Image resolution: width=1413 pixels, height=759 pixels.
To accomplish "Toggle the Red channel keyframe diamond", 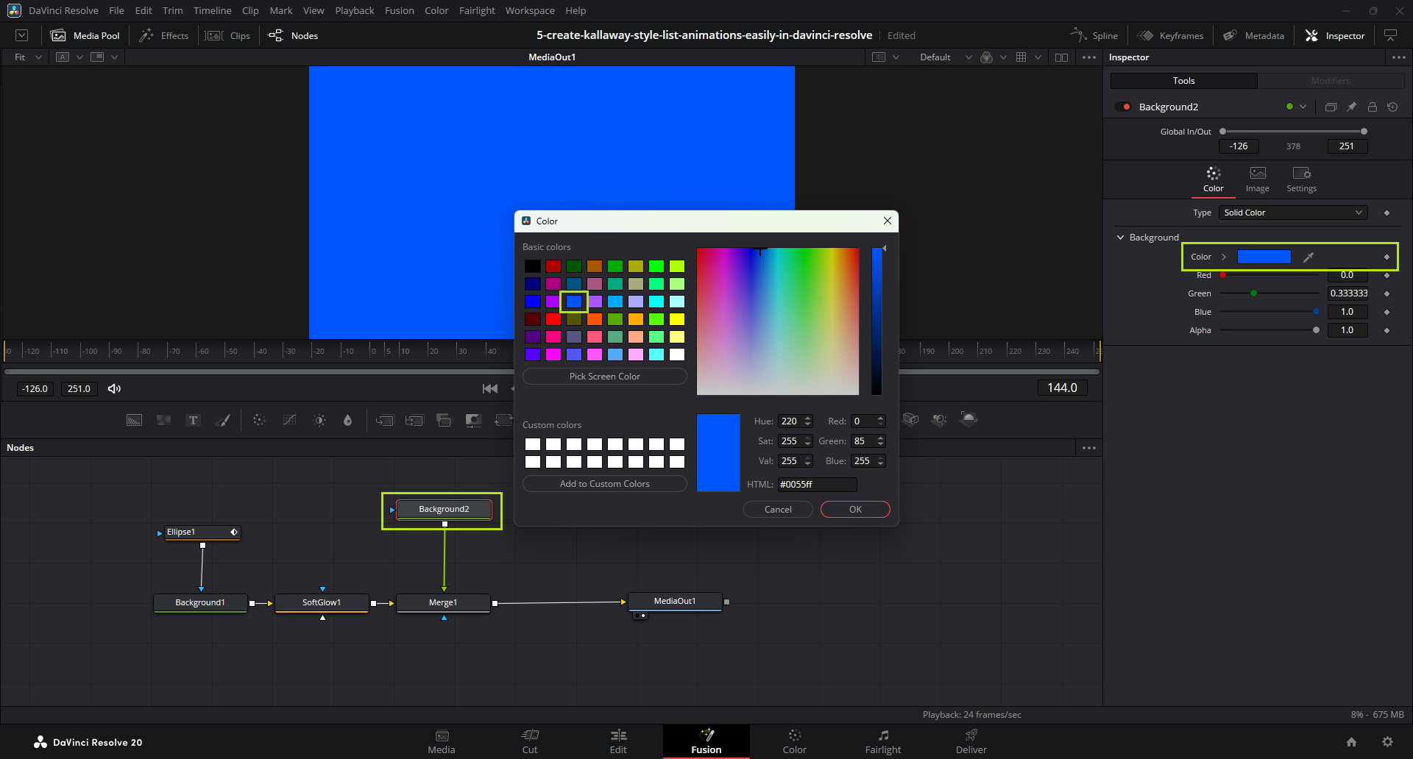I will [1387, 275].
